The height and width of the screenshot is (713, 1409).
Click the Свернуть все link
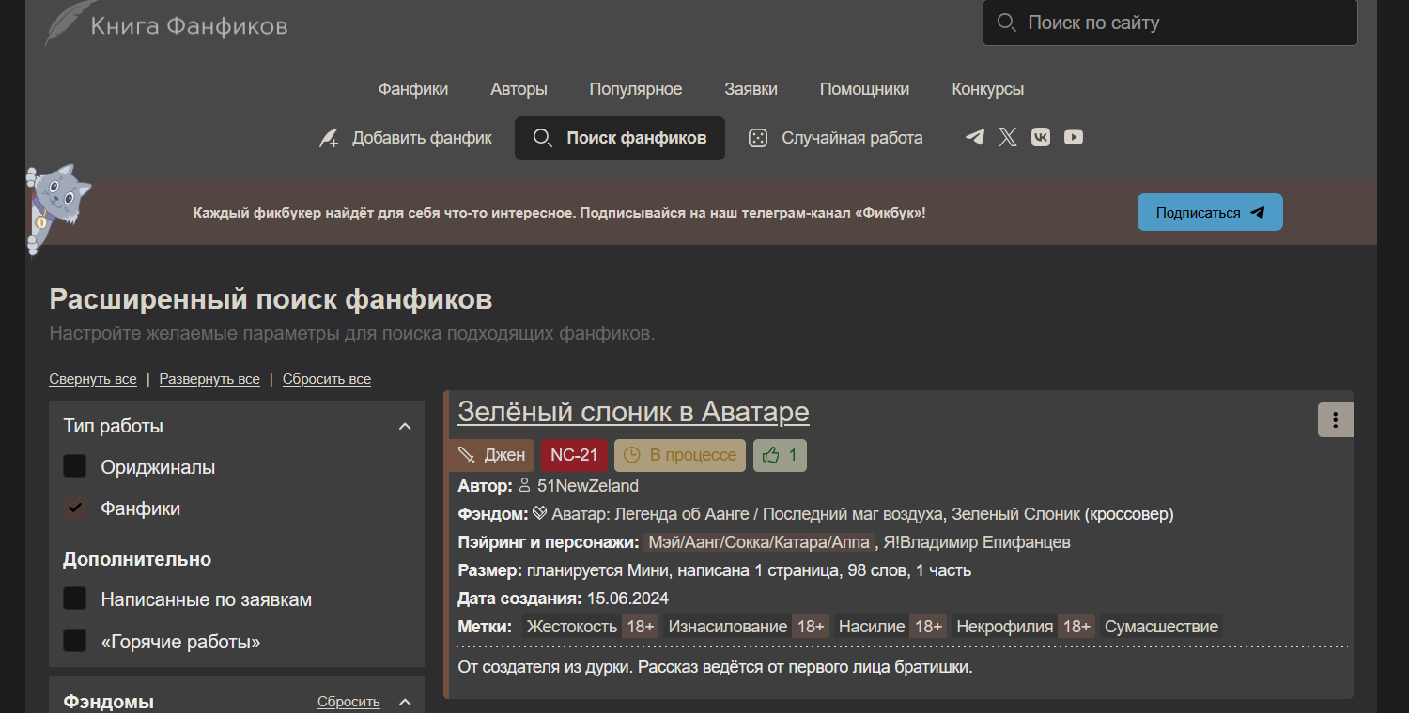point(93,379)
